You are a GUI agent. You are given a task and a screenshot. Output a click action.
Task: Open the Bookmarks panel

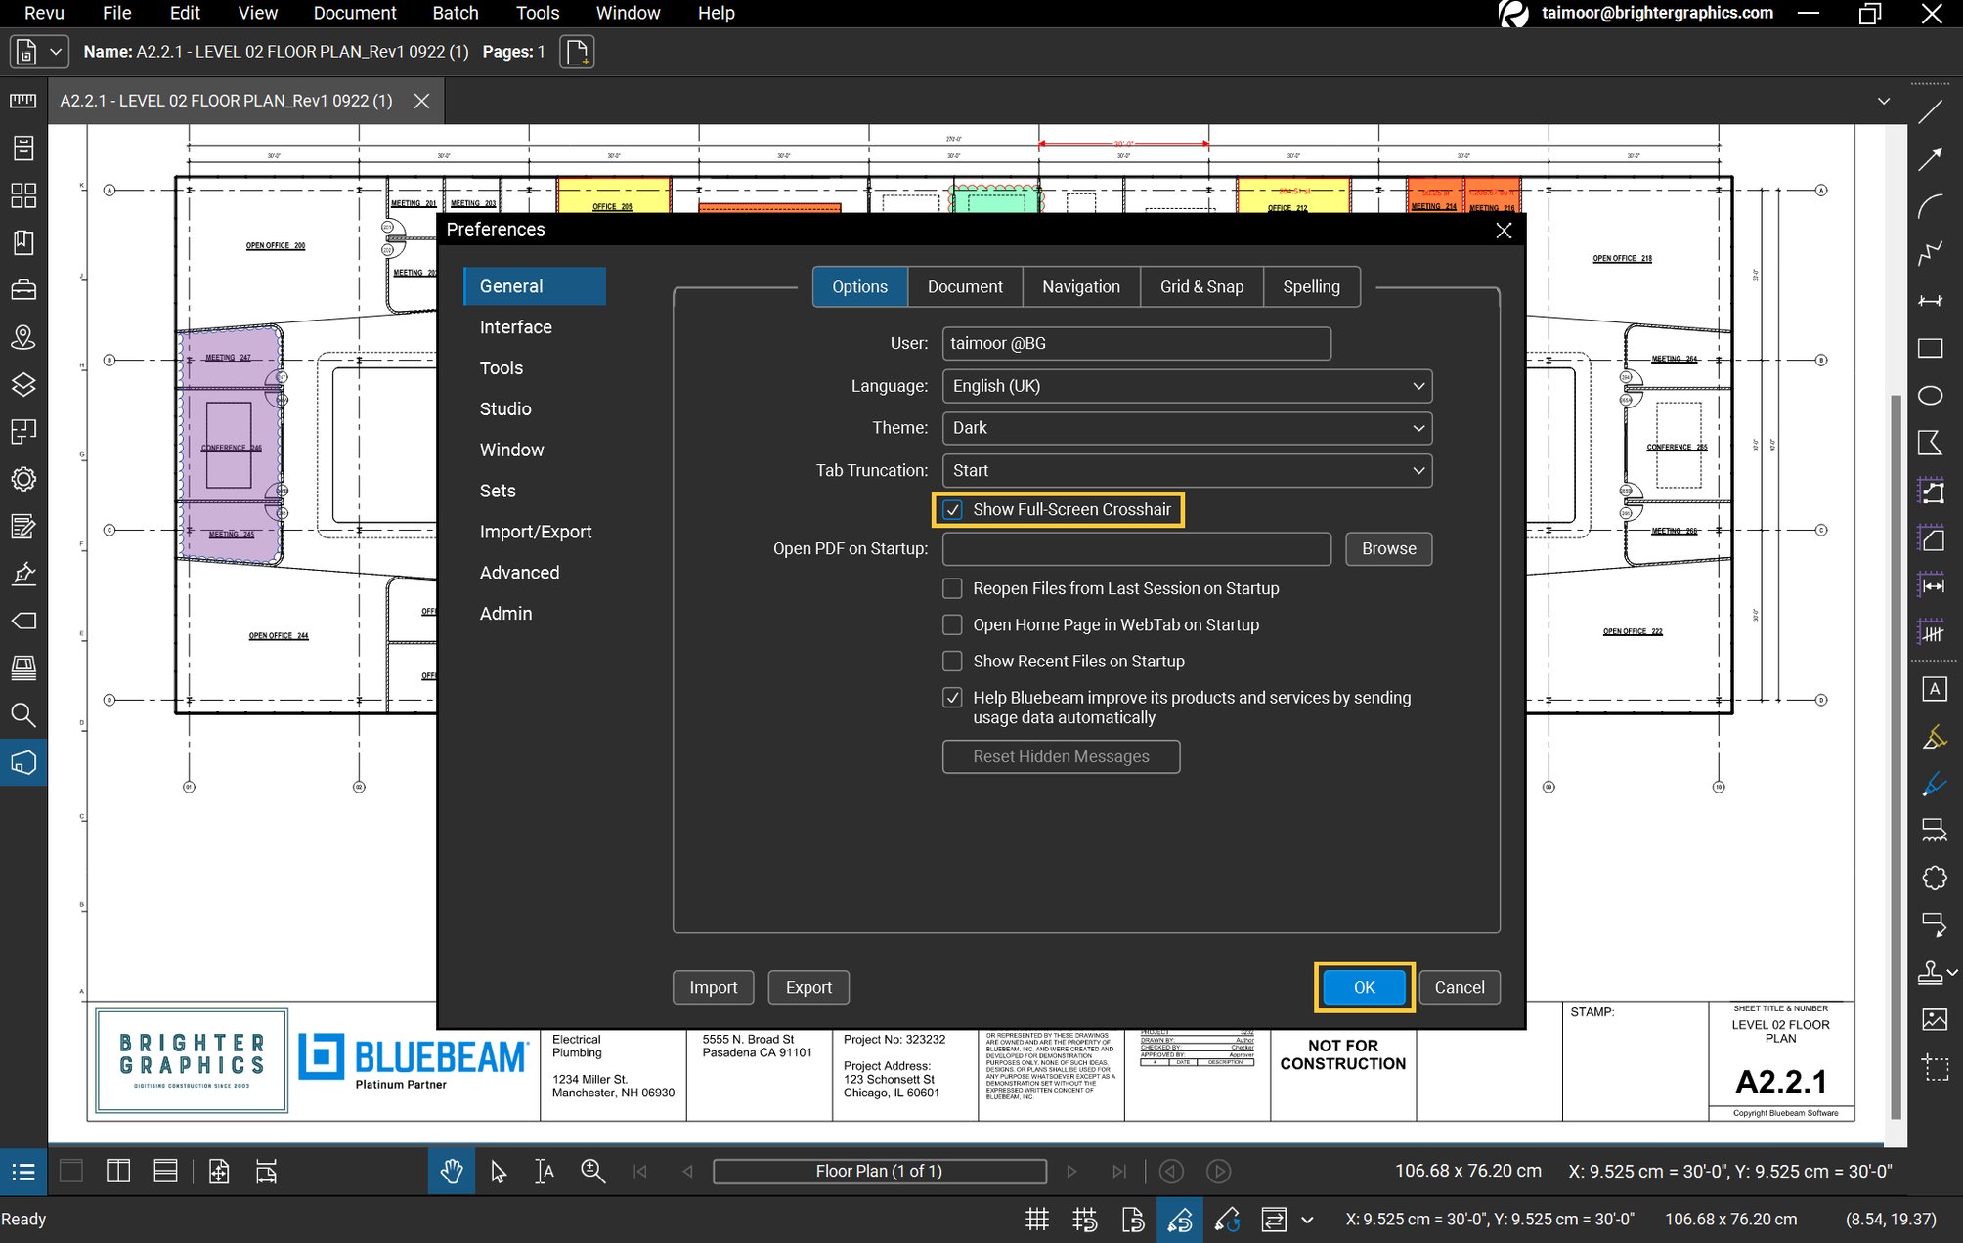pos(23,243)
